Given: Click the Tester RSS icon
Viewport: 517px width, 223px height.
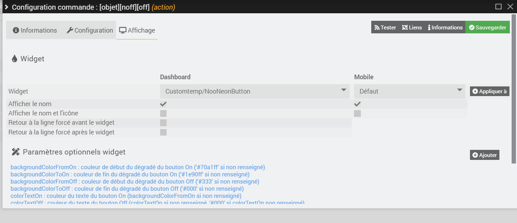Looking at the screenshot, I should click(x=377, y=28).
